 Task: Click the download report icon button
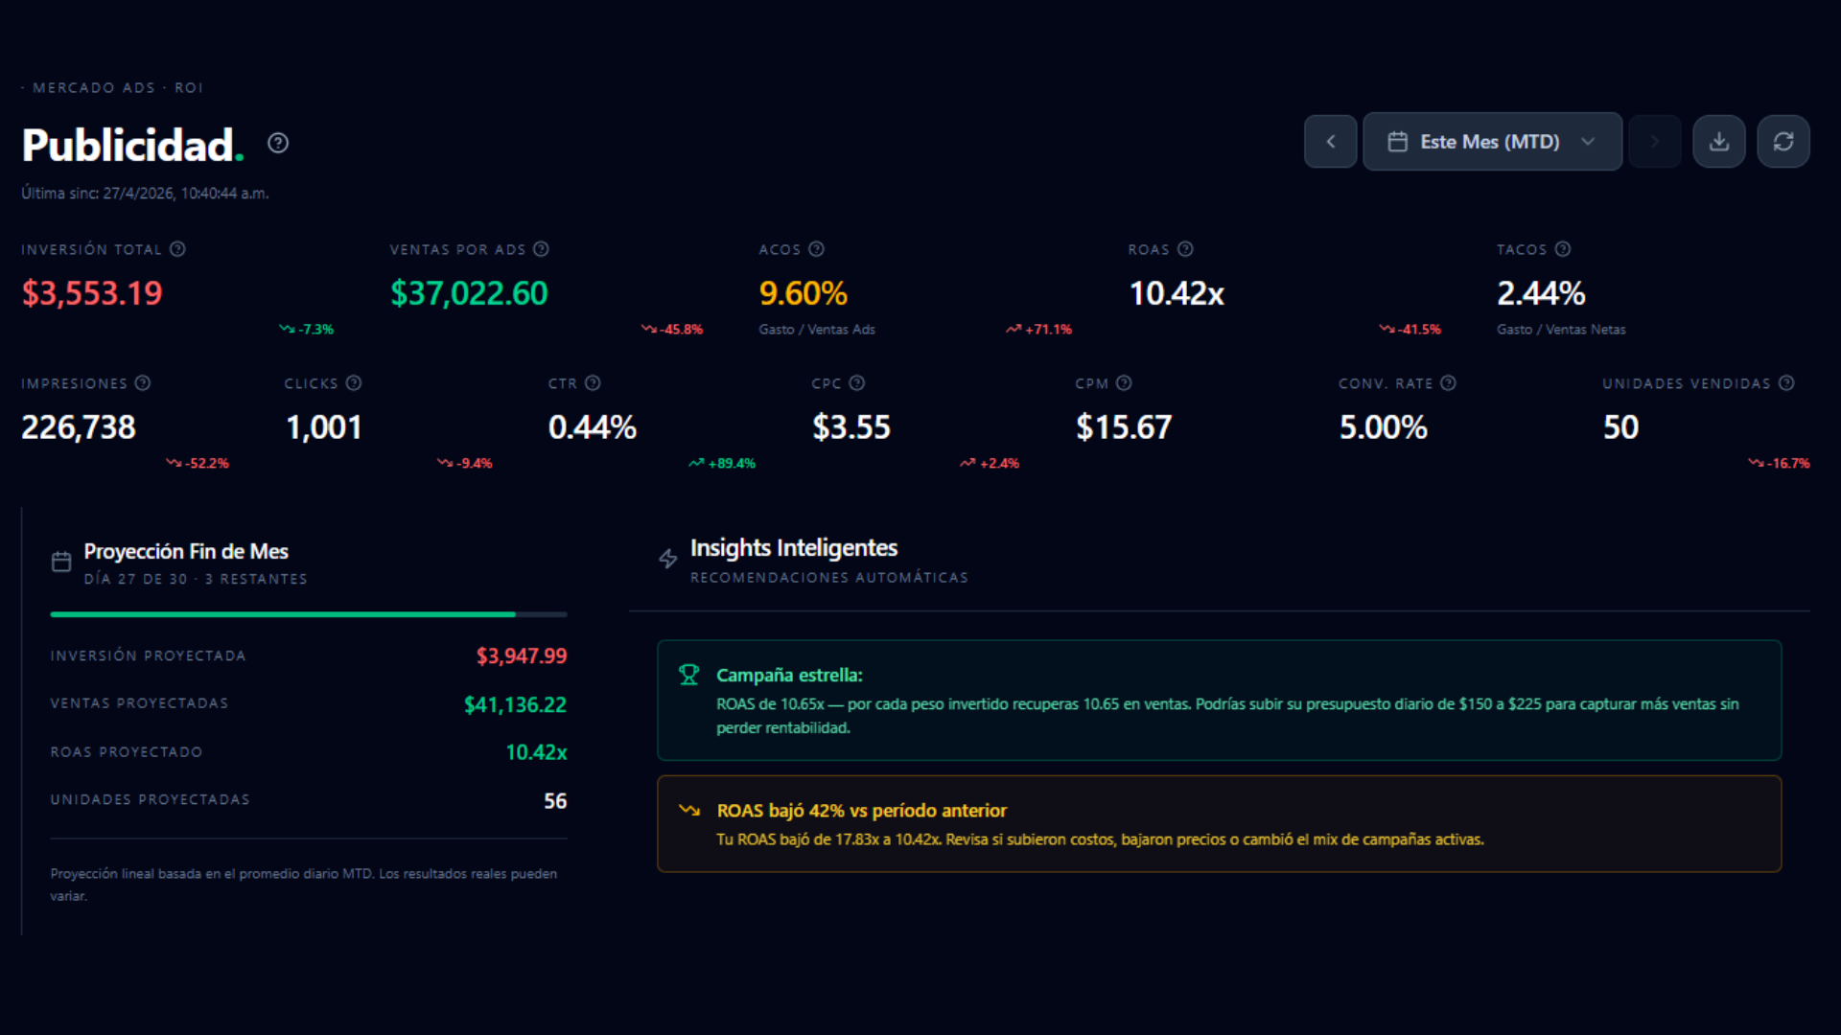pyautogui.click(x=1719, y=142)
